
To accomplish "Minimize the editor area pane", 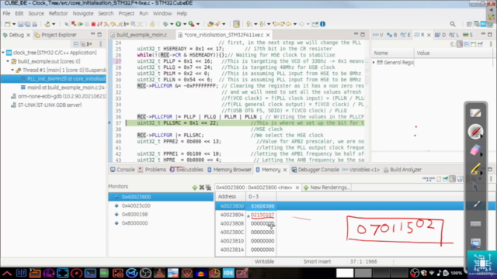I will 356,34.
